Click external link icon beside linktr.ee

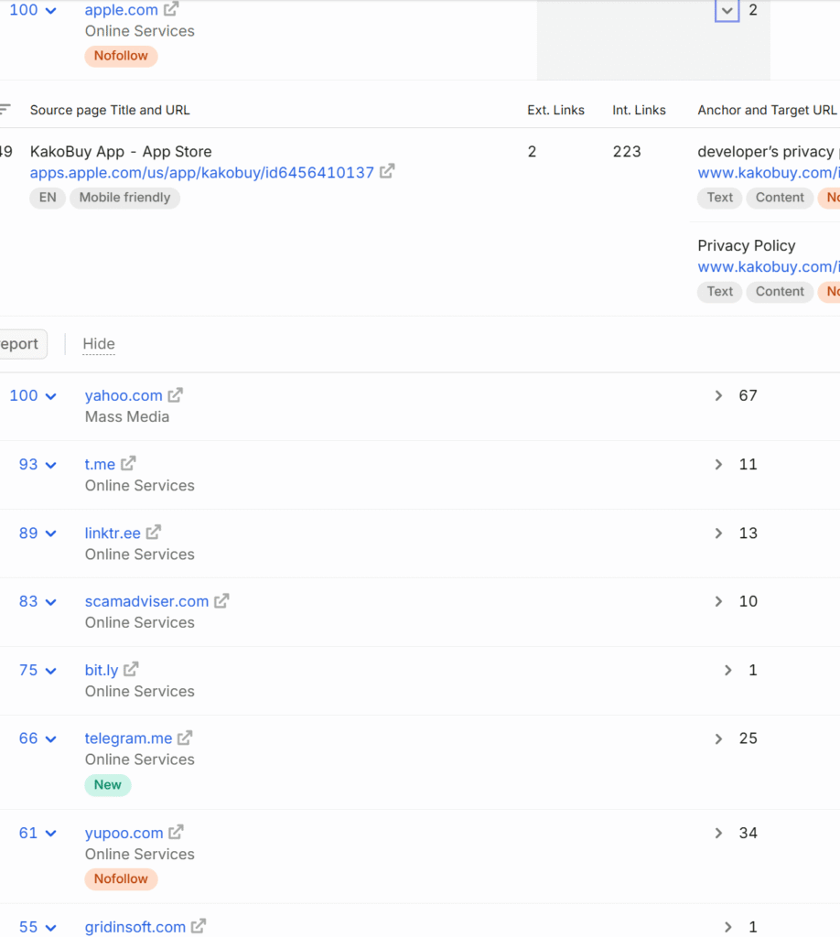coord(154,532)
